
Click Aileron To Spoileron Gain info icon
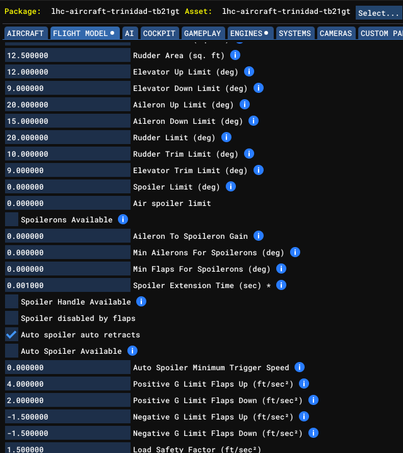(259, 236)
